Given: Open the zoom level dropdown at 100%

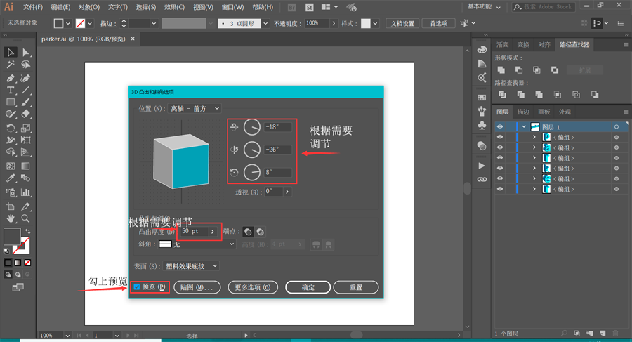Looking at the screenshot, I should 67,336.
